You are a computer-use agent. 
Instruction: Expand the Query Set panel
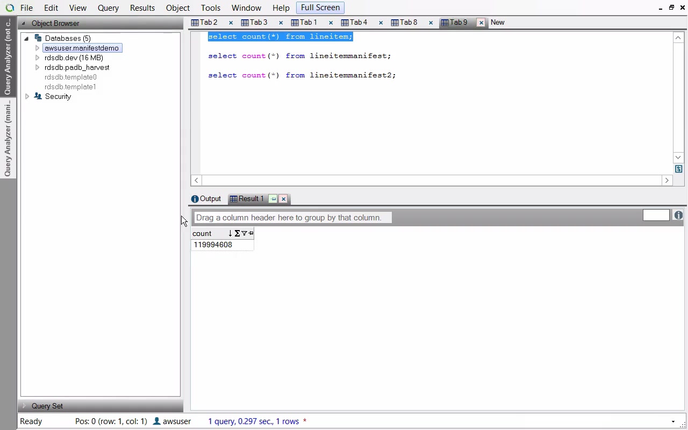[24, 406]
